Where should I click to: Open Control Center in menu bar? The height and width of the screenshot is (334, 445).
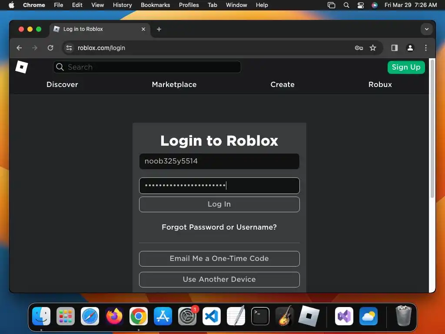(x=360, y=5)
